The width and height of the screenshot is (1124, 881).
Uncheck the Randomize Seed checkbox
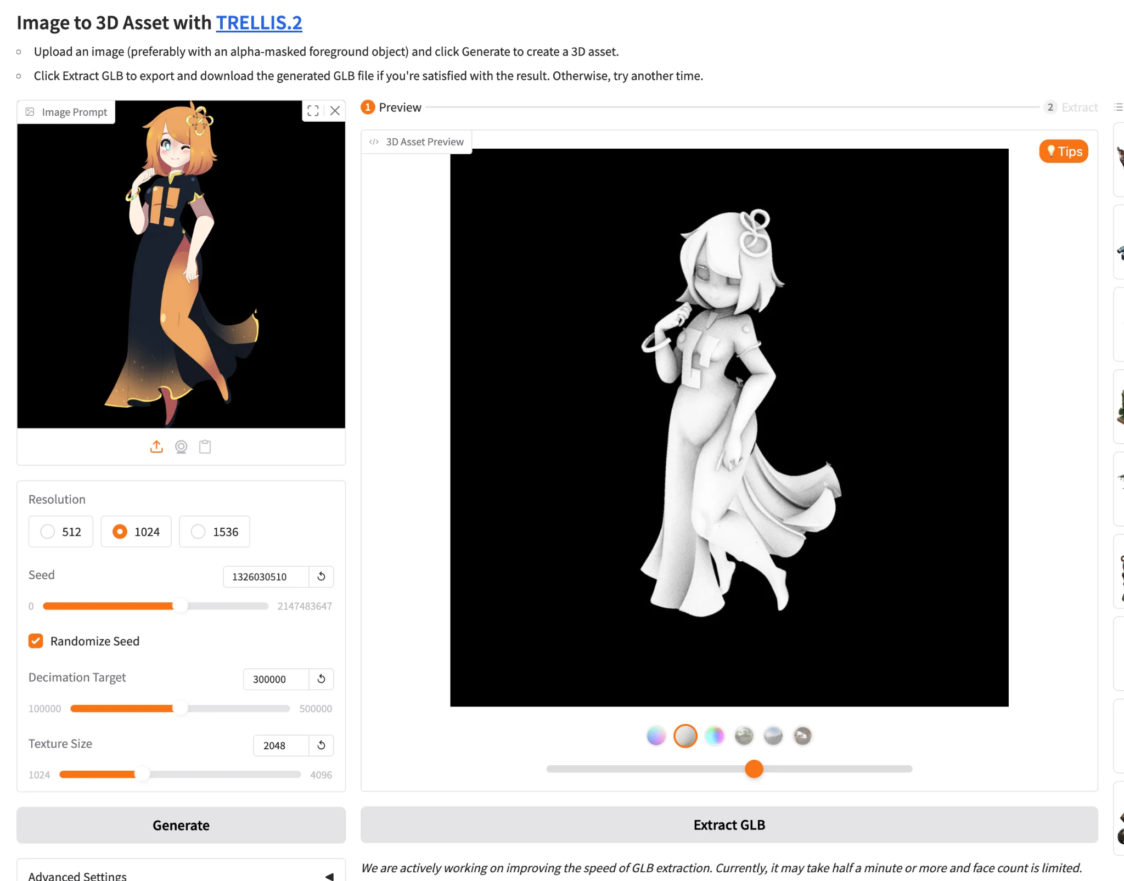pos(36,641)
